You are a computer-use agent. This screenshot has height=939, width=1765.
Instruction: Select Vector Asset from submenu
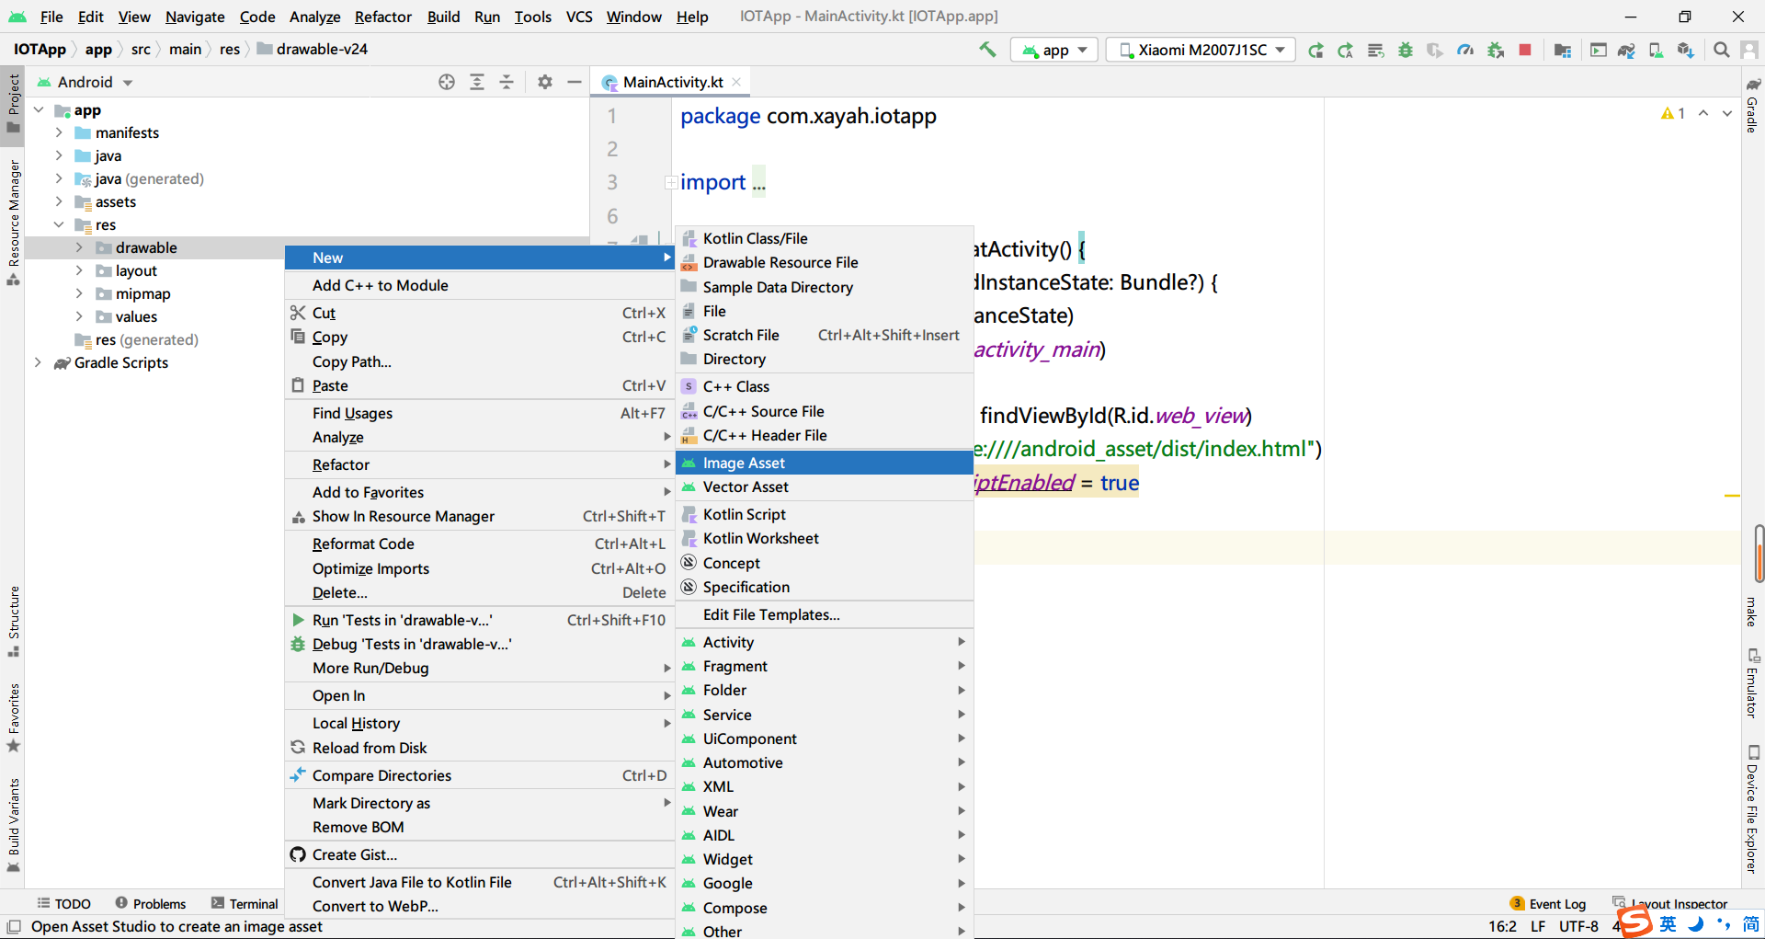pyautogui.click(x=746, y=487)
